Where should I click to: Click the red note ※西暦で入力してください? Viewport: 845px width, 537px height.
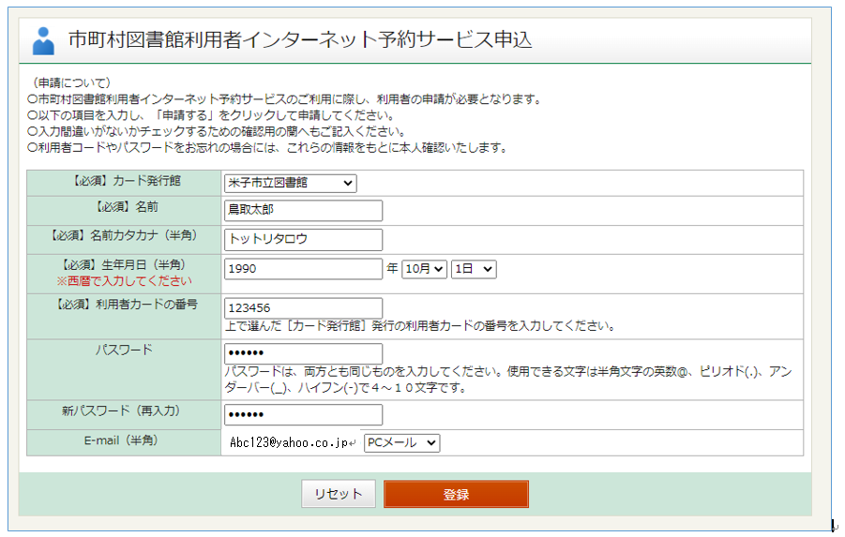point(124,281)
